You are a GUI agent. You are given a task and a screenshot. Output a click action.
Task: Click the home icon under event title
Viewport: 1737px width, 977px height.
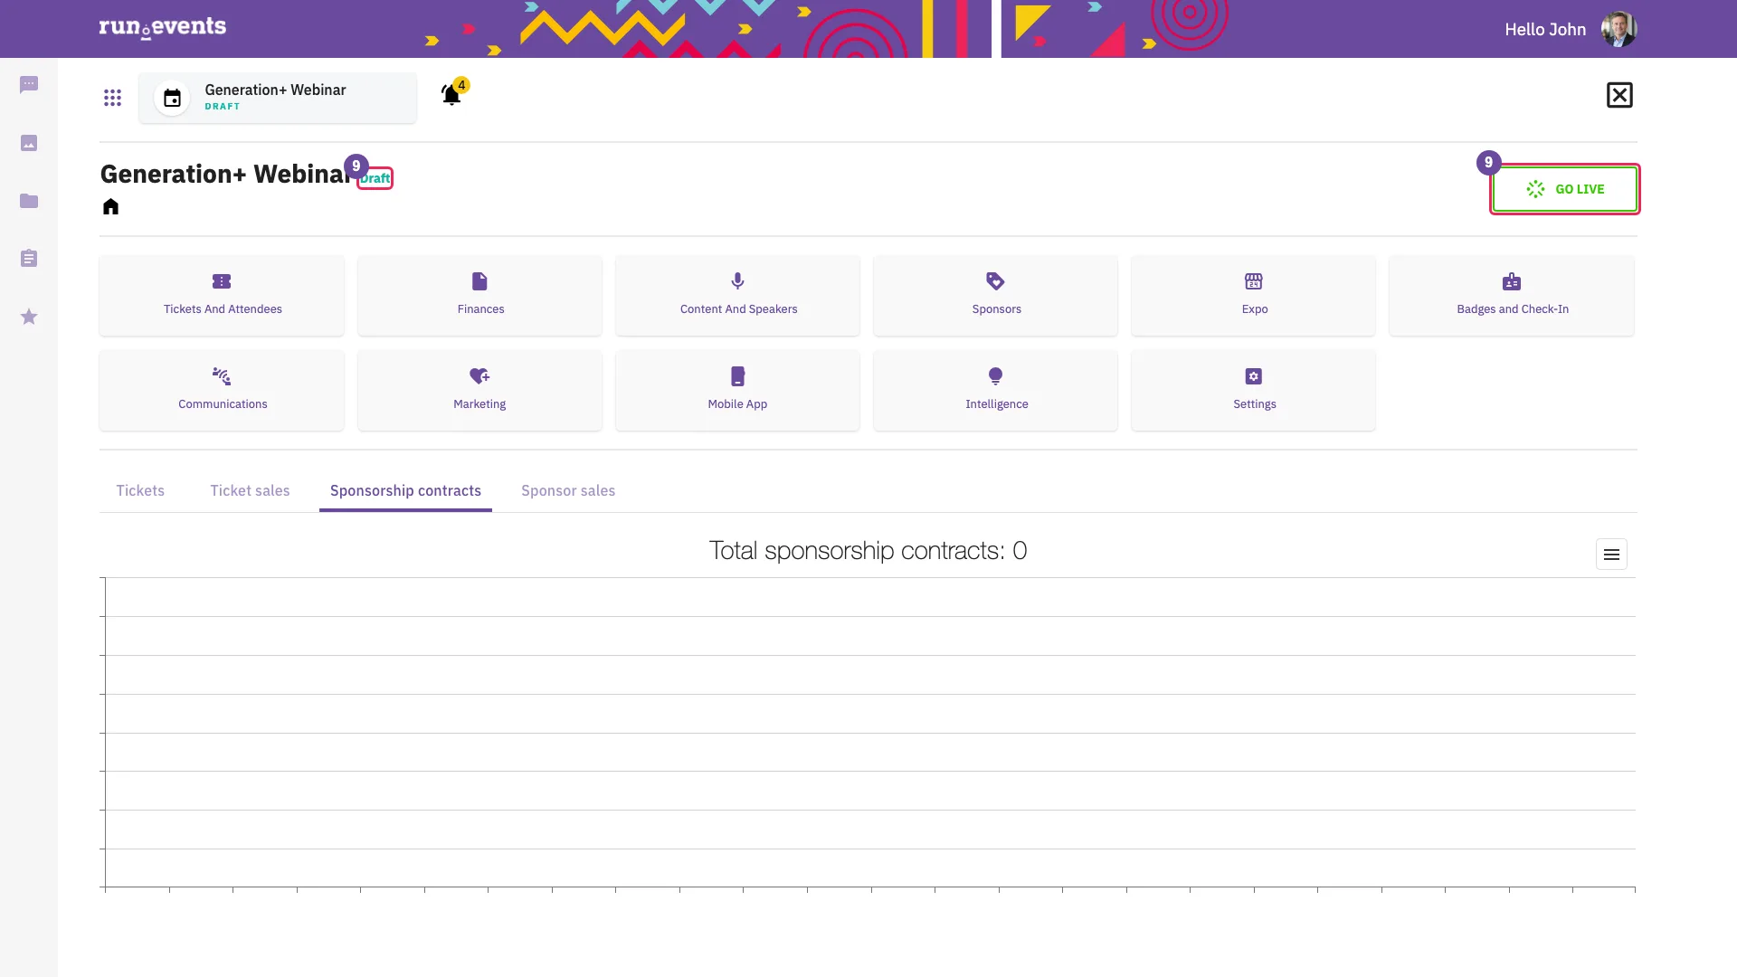point(110,206)
